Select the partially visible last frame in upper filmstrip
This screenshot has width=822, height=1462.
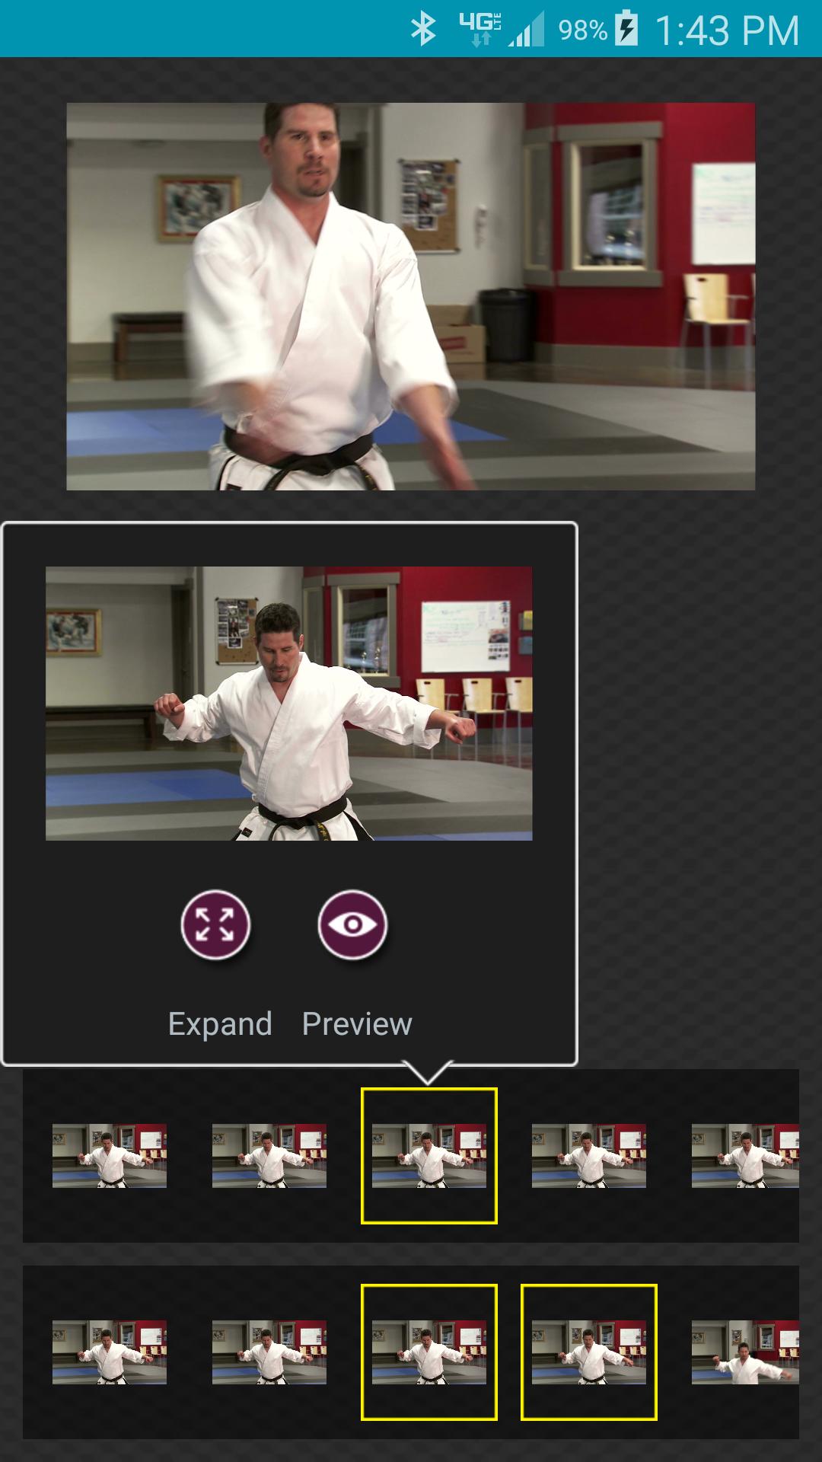745,1156
